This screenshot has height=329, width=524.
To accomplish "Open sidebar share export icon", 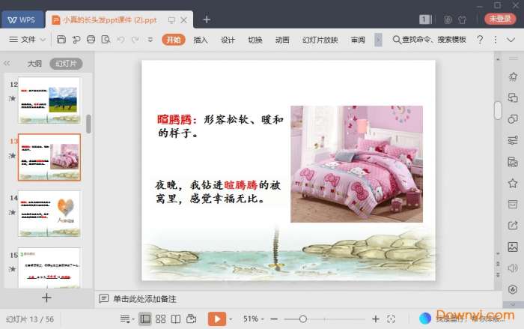I will (513, 226).
